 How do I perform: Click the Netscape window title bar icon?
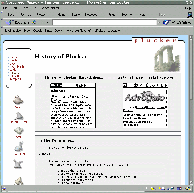(3, 3)
